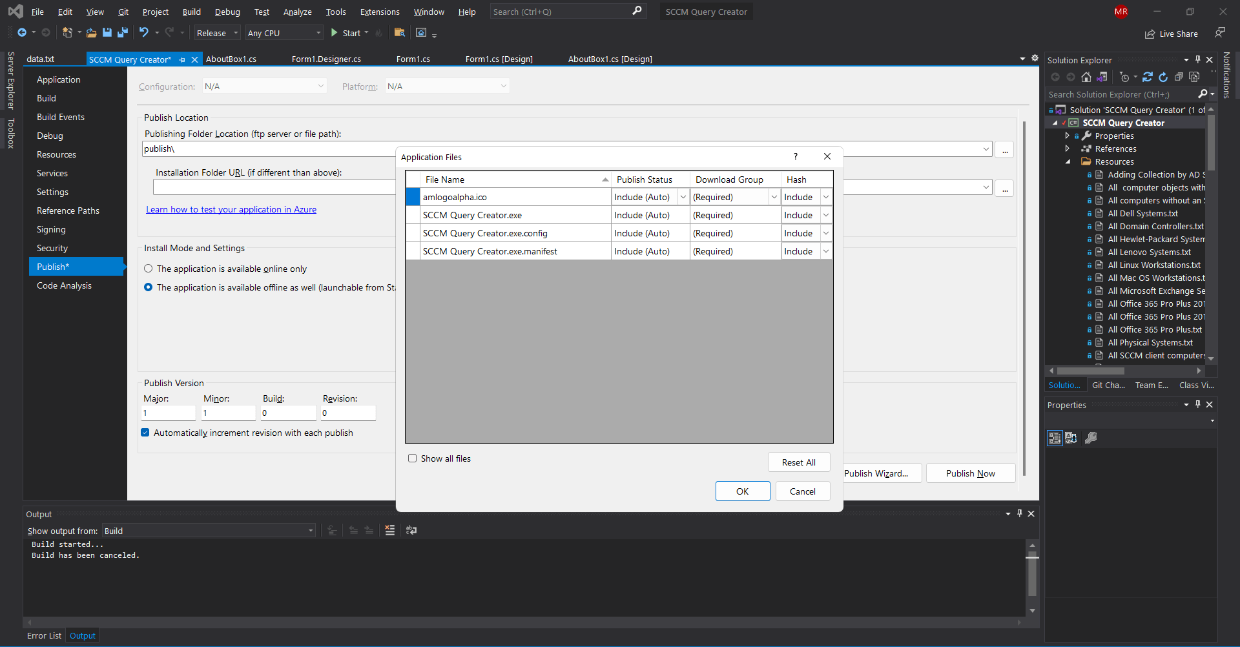Click Clear All icon in Output panel
The height and width of the screenshot is (647, 1240).
click(390, 530)
